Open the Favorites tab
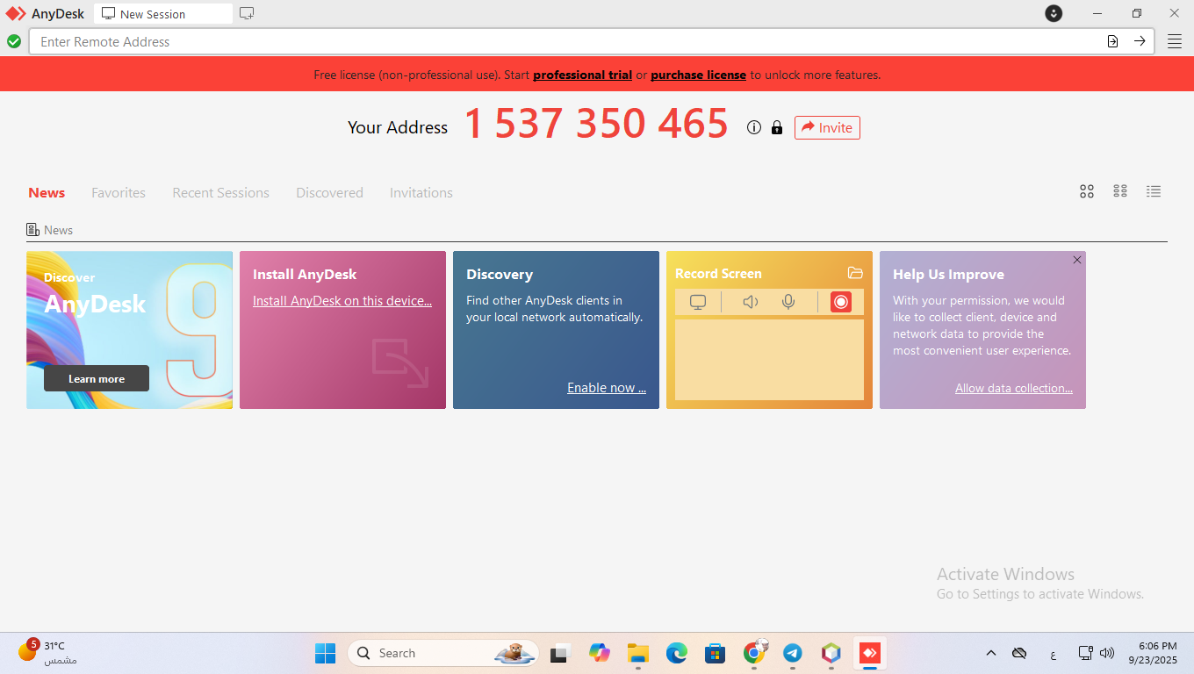 [x=119, y=193]
